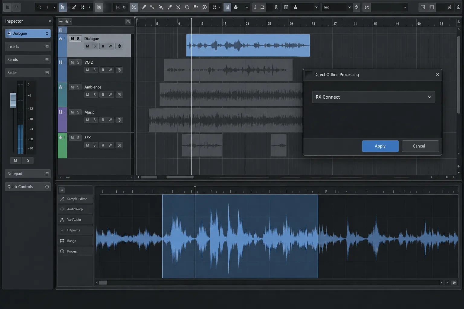The image size is (464, 309).
Task: Select the highlighted arrow selection tool
Action: click(63, 7)
